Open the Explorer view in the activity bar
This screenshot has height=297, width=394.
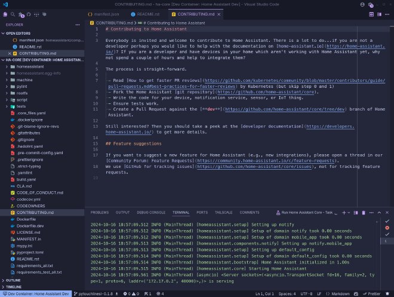[5, 14]
